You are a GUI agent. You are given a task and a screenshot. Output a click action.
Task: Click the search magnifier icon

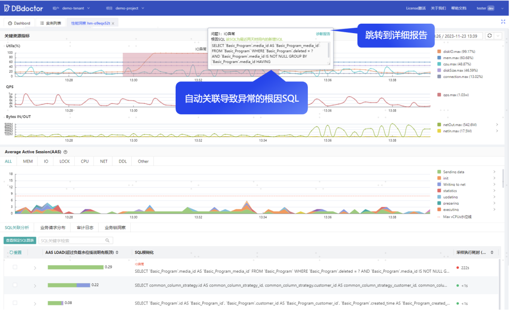(x=107, y=241)
